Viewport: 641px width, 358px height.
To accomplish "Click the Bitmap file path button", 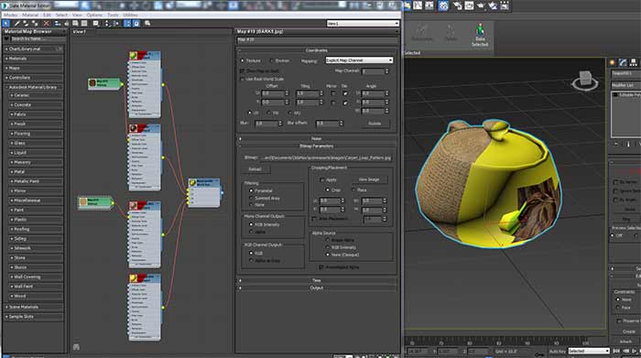I will pyautogui.click(x=326, y=157).
